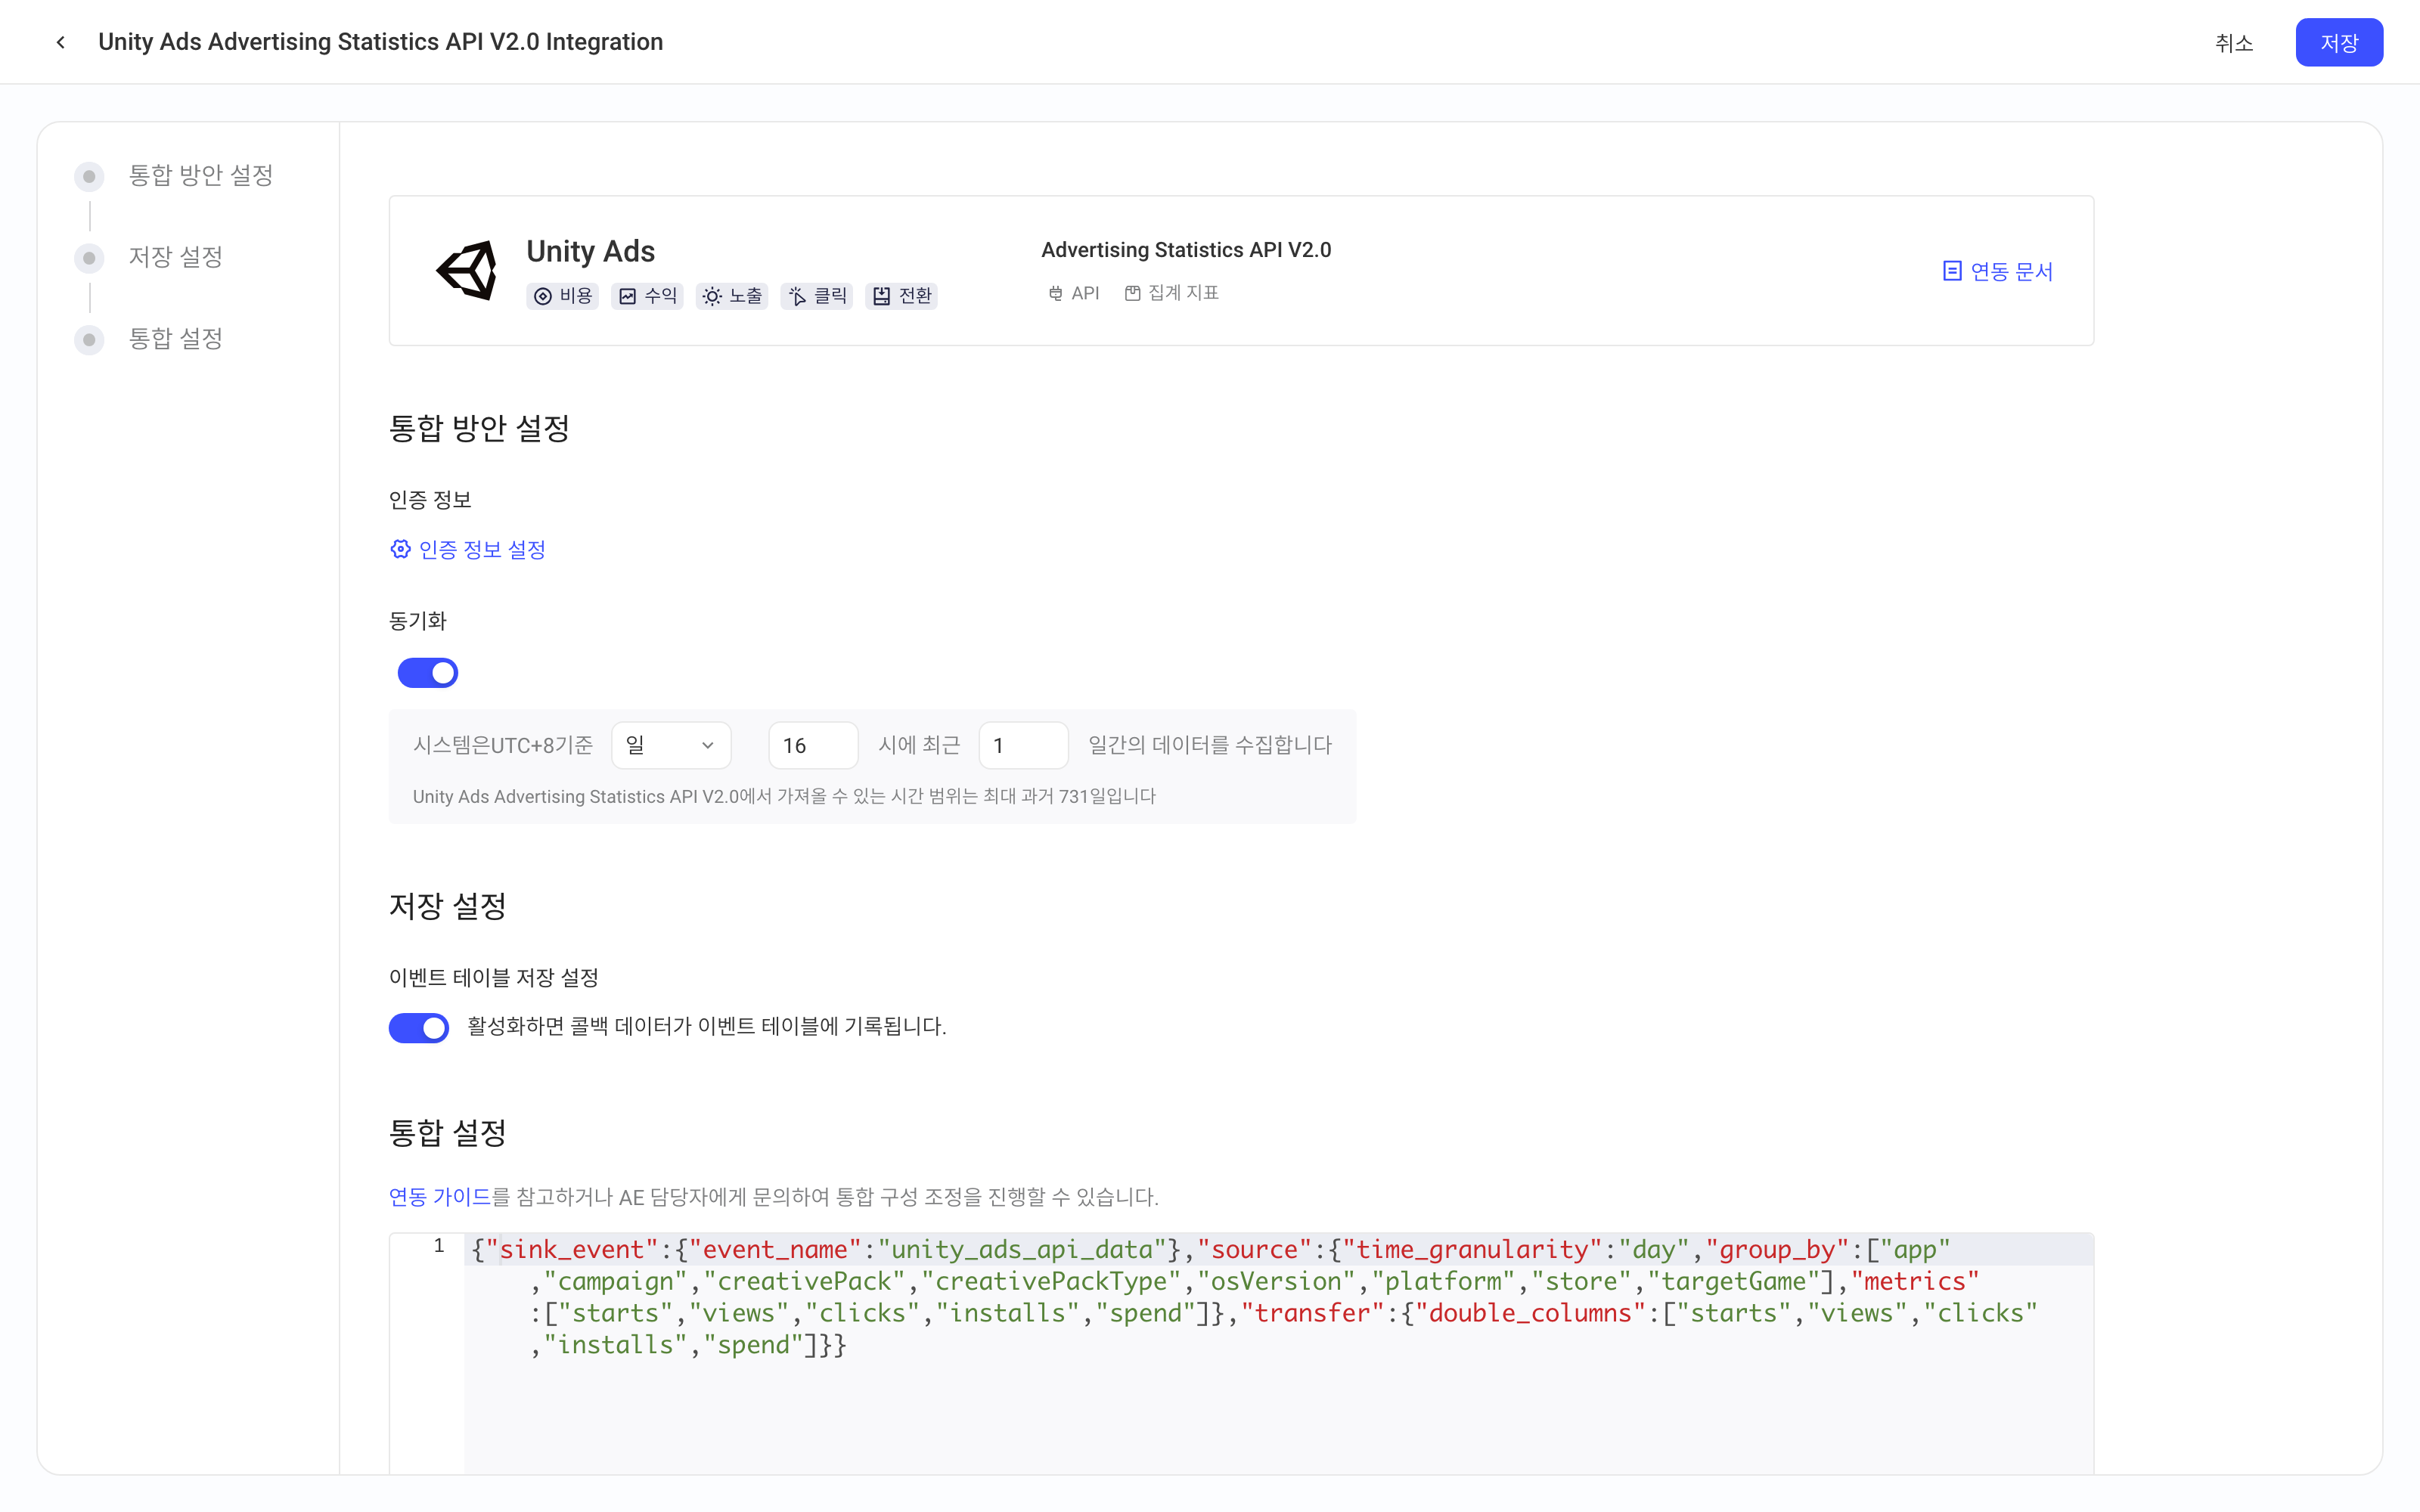The height and width of the screenshot is (1512, 2420).
Task: Toggle the 동기화 sync switch
Action: (428, 673)
